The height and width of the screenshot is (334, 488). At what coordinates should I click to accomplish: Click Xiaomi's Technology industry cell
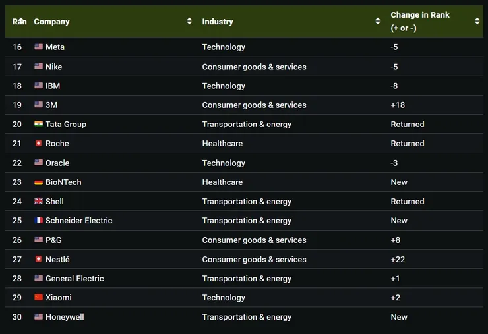224,298
